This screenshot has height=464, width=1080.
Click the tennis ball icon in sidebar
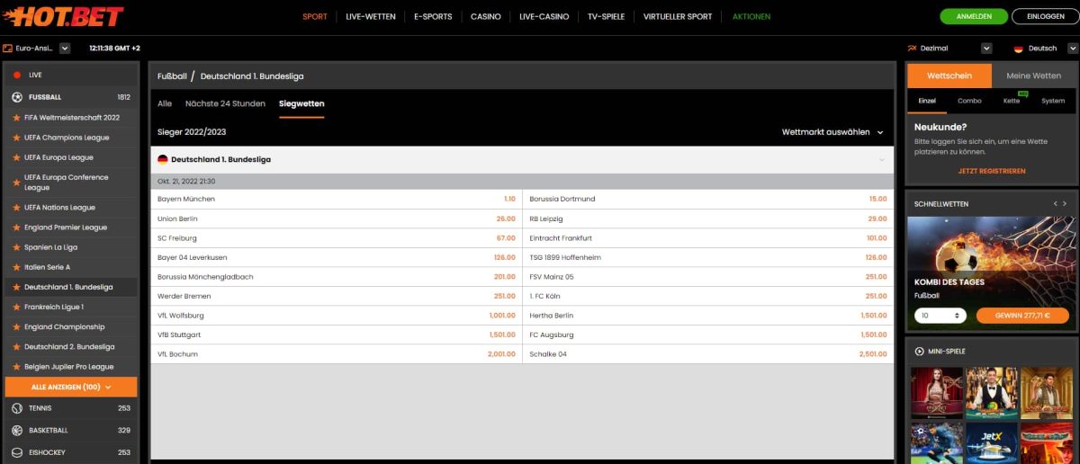[17, 408]
